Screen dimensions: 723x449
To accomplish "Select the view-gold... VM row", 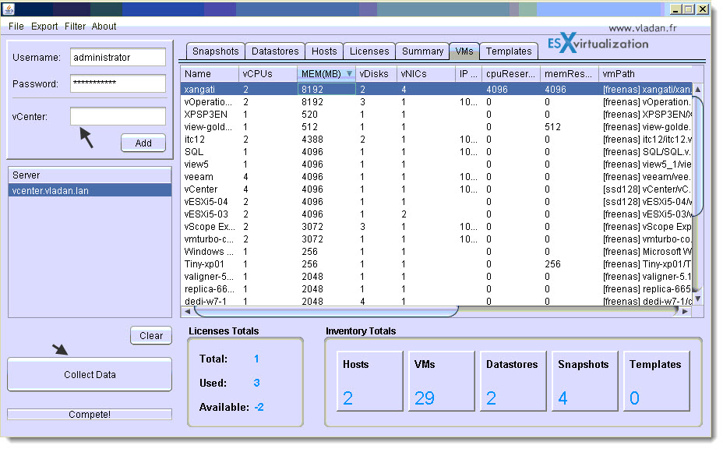I will pyautogui.click(x=436, y=127).
